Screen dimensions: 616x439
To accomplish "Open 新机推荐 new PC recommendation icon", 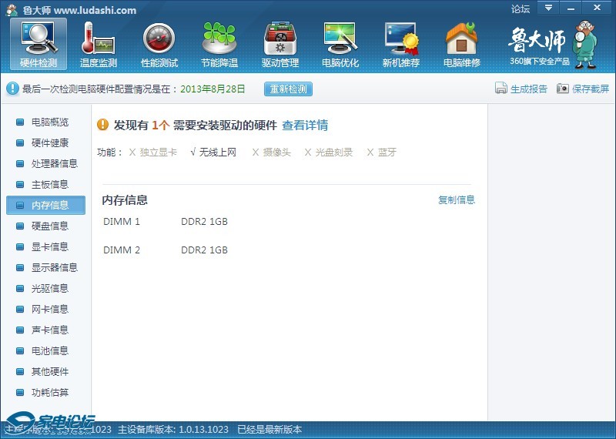I will point(401,43).
